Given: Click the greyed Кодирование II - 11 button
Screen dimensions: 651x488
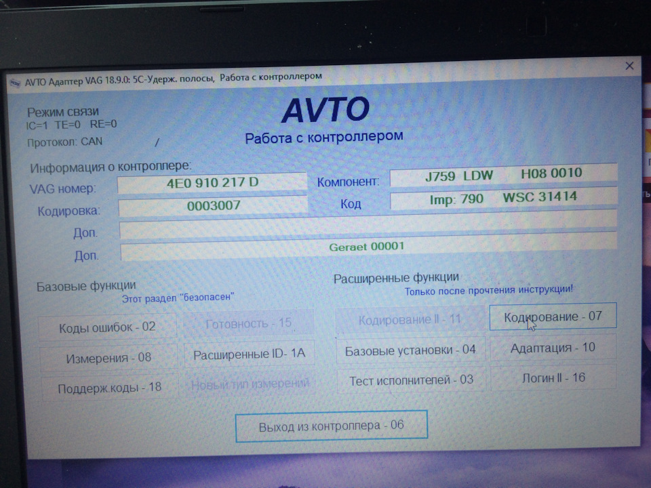Looking at the screenshot, I should point(410,319).
